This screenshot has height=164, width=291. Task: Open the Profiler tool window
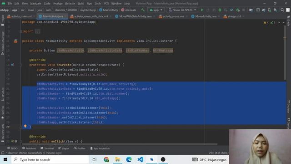80,149
